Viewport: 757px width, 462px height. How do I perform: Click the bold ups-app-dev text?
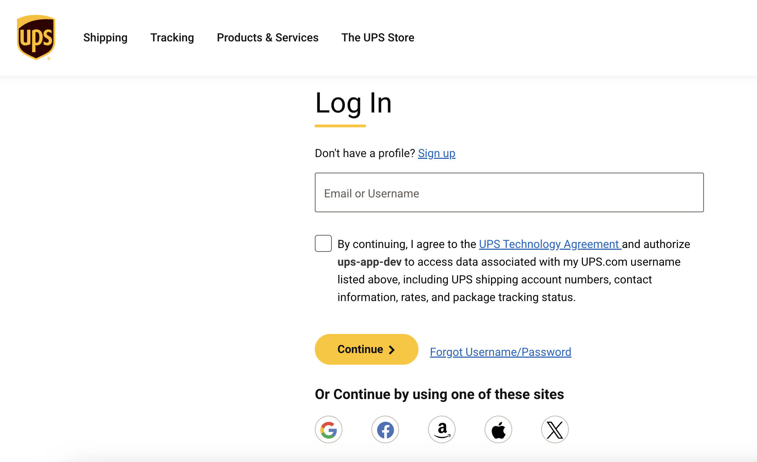click(370, 262)
